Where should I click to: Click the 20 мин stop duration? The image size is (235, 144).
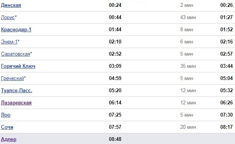pyautogui.click(x=188, y=127)
